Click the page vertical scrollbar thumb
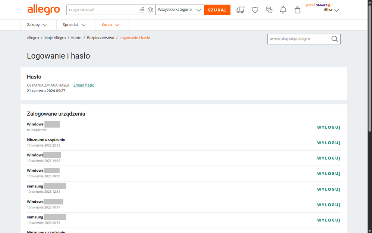The height and width of the screenshot is (233, 372). pos(370,68)
